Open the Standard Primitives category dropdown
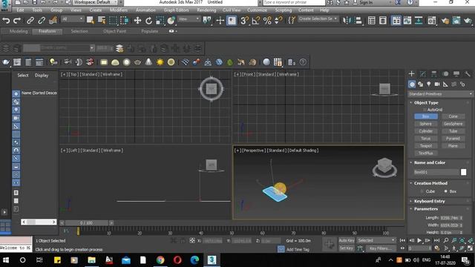Viewport: 475px width, 267px height. tap(440, 94)
